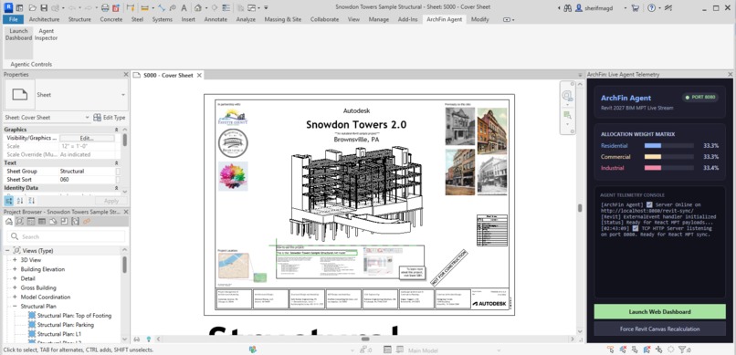Toggle the Sheet Group property checkbox
This screenshot has height=355, width=736.
click(x=118, y=172)
